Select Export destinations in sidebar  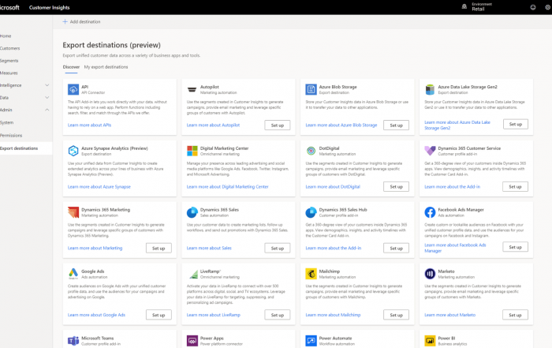click(x=26, y=148)
